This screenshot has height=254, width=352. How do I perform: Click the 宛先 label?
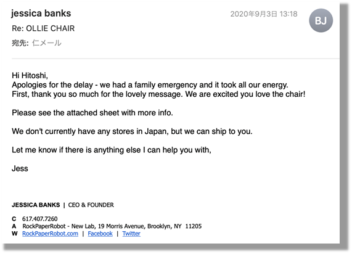(x=20, y=43)
